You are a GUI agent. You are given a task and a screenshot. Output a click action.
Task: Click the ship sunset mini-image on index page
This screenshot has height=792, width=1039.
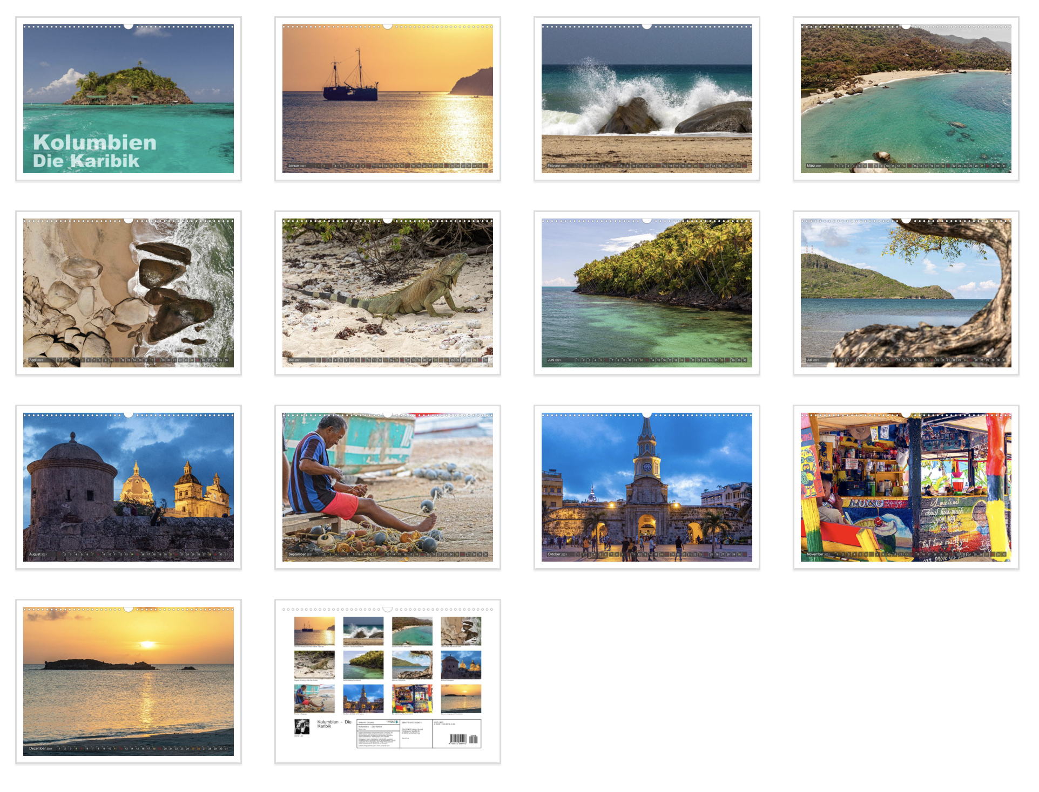pos(314,631)
